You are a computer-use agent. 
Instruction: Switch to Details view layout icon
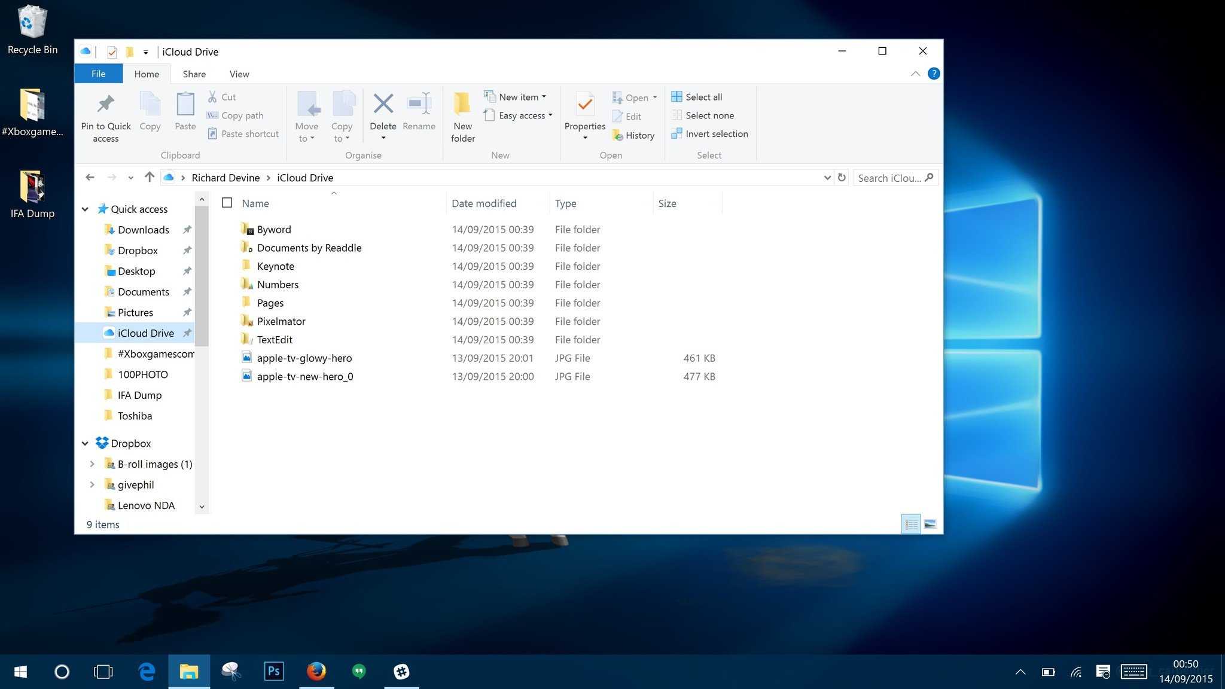[911, 525]
